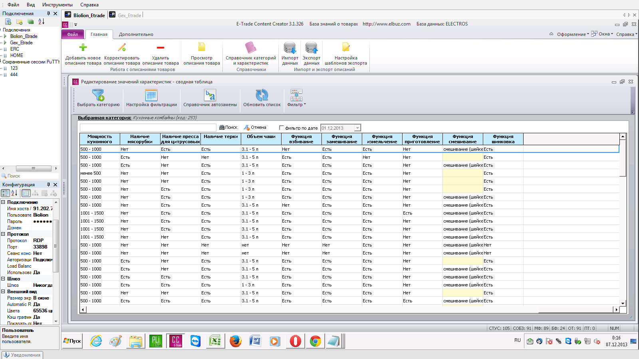Collapse the Шлюз section in Конфигурация
This screenshot has height=359, width=639.
(3, 279)
